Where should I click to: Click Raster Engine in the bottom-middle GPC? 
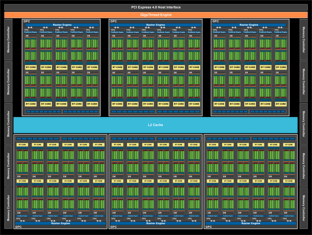pos(156,223)
